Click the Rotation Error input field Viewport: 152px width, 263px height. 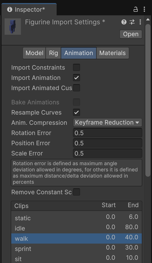point(107,133)
